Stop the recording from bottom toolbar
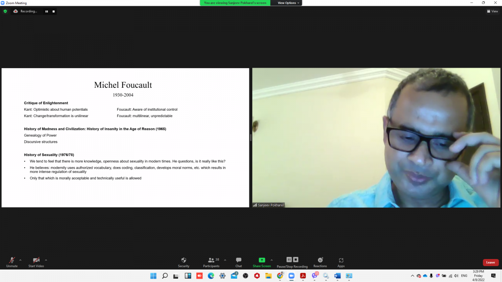The height and width of the screenshot is (282, 502). [296, 259]
